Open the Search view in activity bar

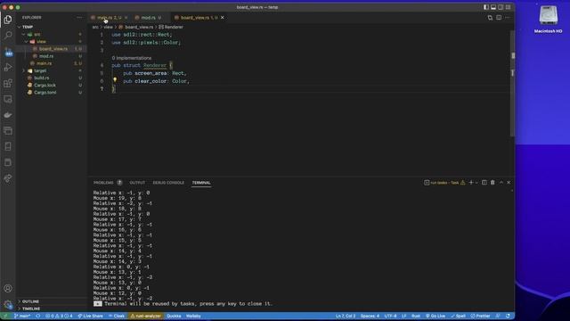[x=8, y=35]
